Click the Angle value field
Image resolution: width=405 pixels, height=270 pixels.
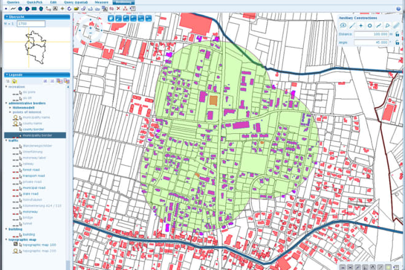[x=371, y=42]
